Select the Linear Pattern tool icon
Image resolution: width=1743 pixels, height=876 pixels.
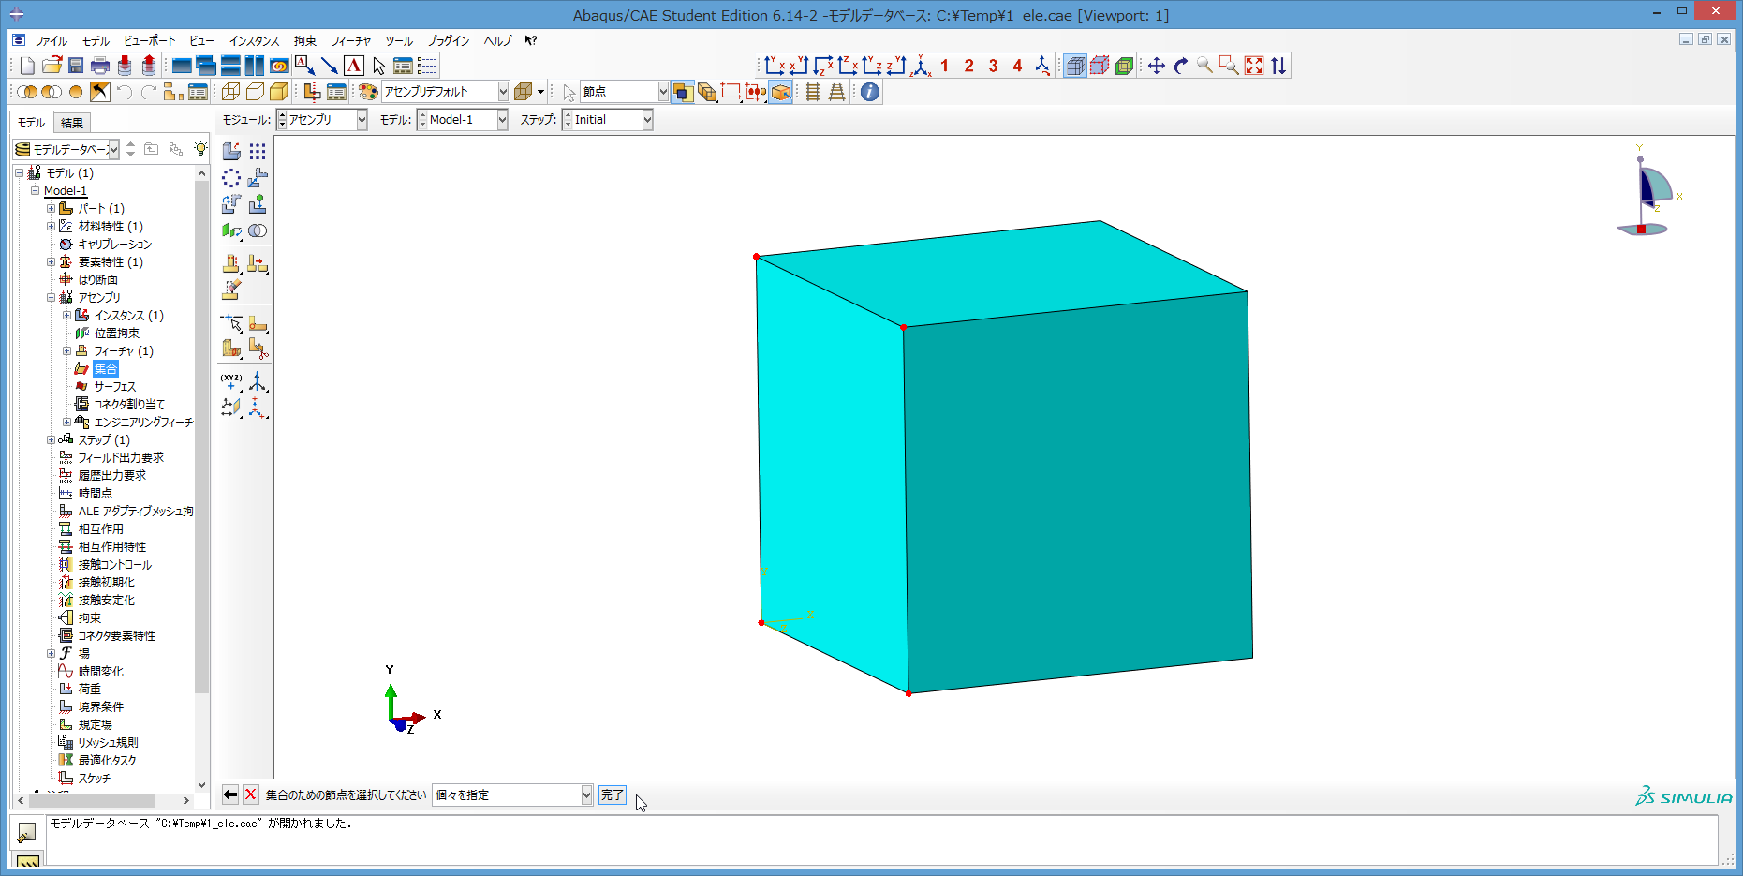(258, 152)
